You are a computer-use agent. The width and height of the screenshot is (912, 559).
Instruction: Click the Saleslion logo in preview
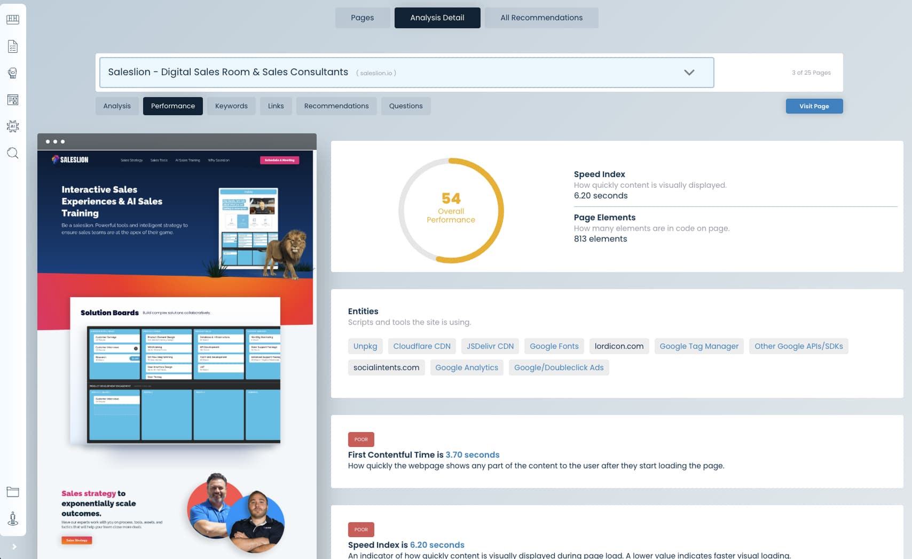click(x=70, y=159)
